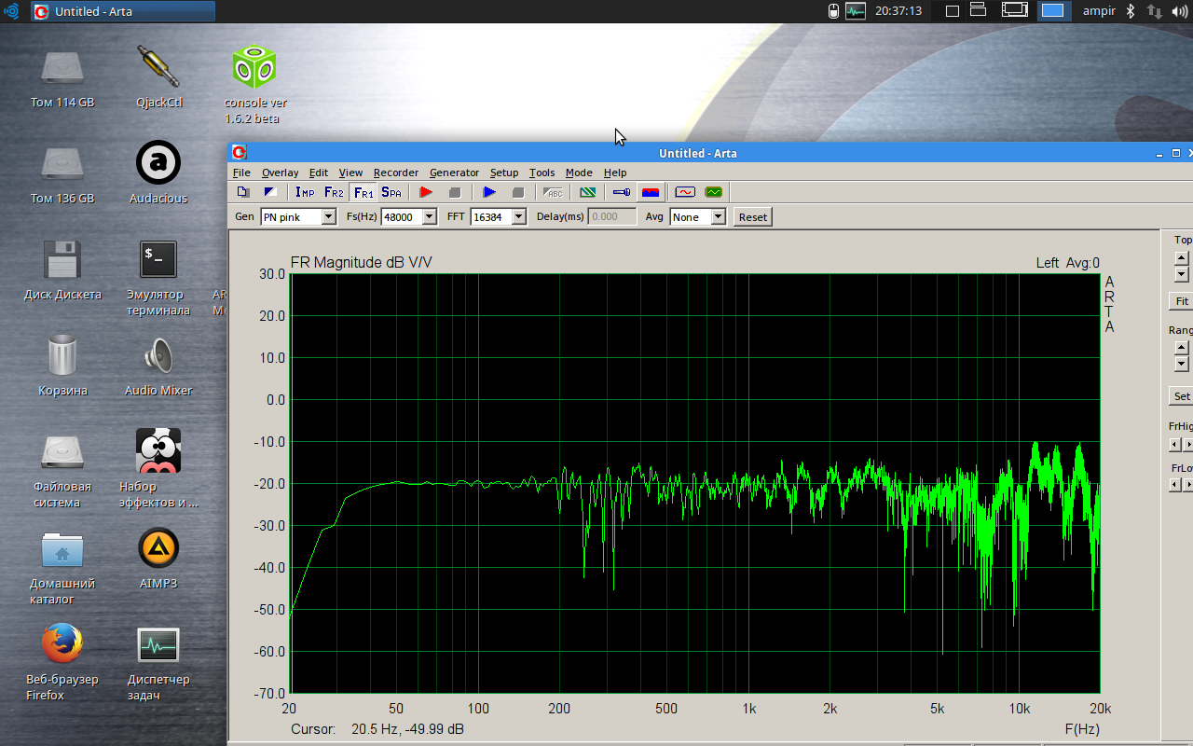This screenshot has width=1193, height=746.
Task: Select Fr2 dual channel mode
Action: 334,192
